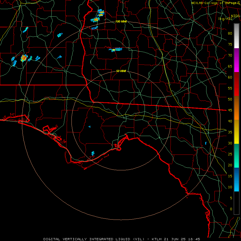Screen dimensions: 241x241
Task: Select the blue segment of the color scale
Action: 236,179
